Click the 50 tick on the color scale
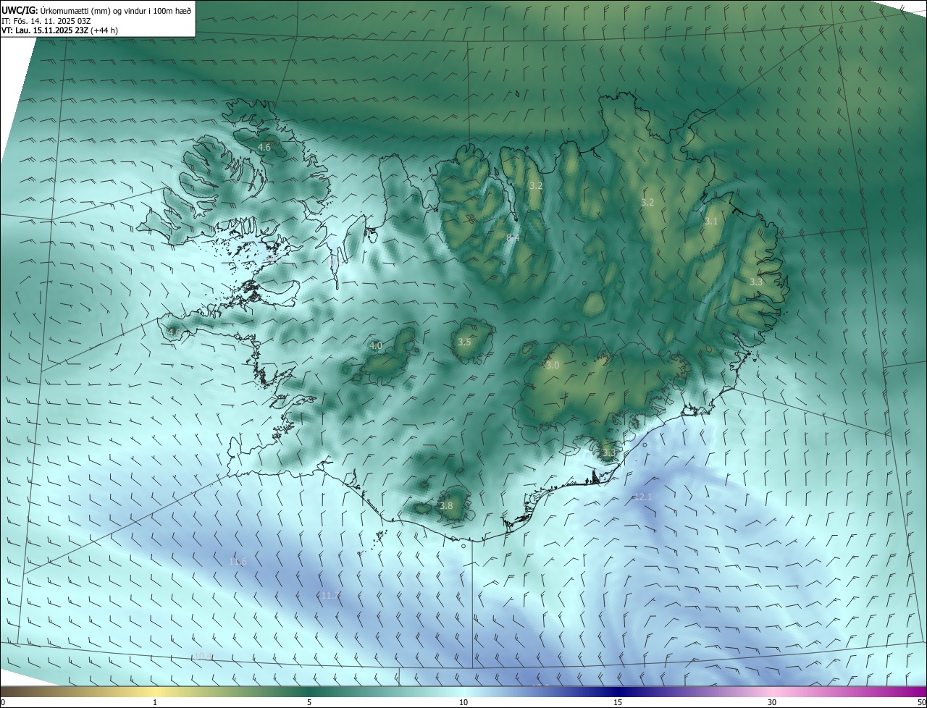 (x=921, y=702)
